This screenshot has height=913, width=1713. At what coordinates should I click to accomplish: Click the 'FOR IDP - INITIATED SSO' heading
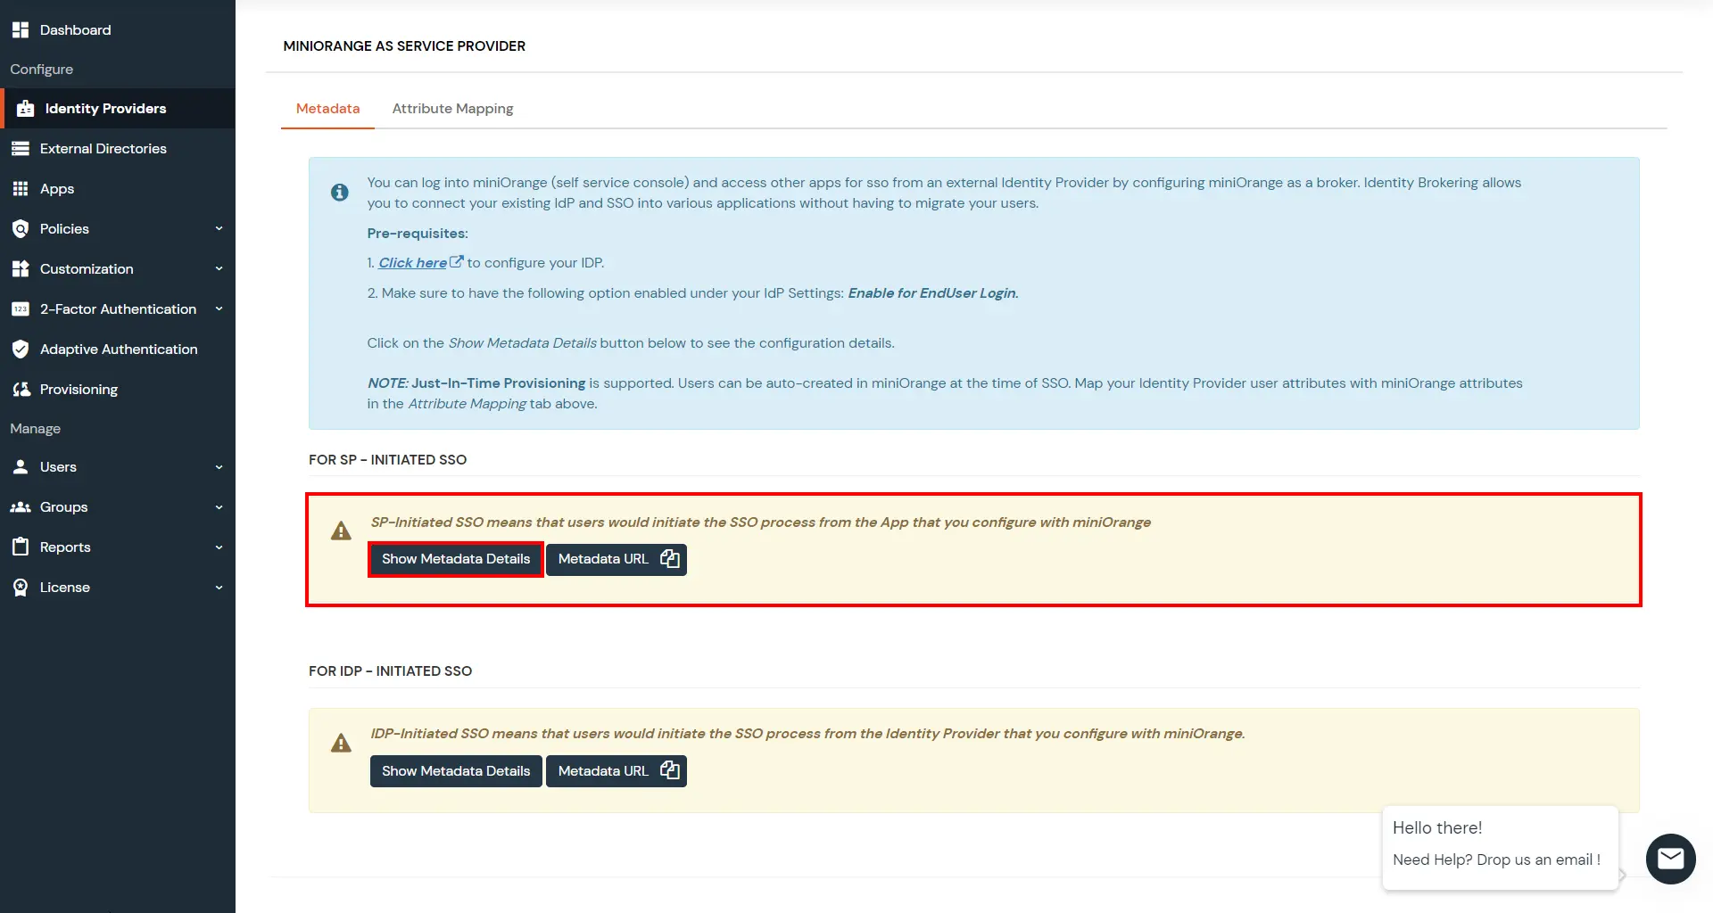[x=390, y=670]
